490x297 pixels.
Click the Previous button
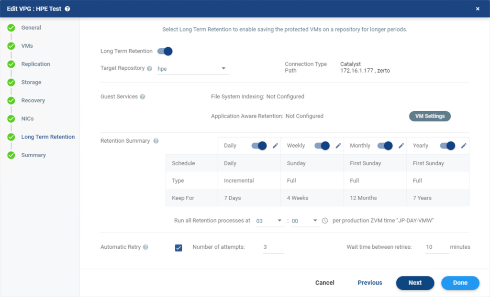[370, 283]
